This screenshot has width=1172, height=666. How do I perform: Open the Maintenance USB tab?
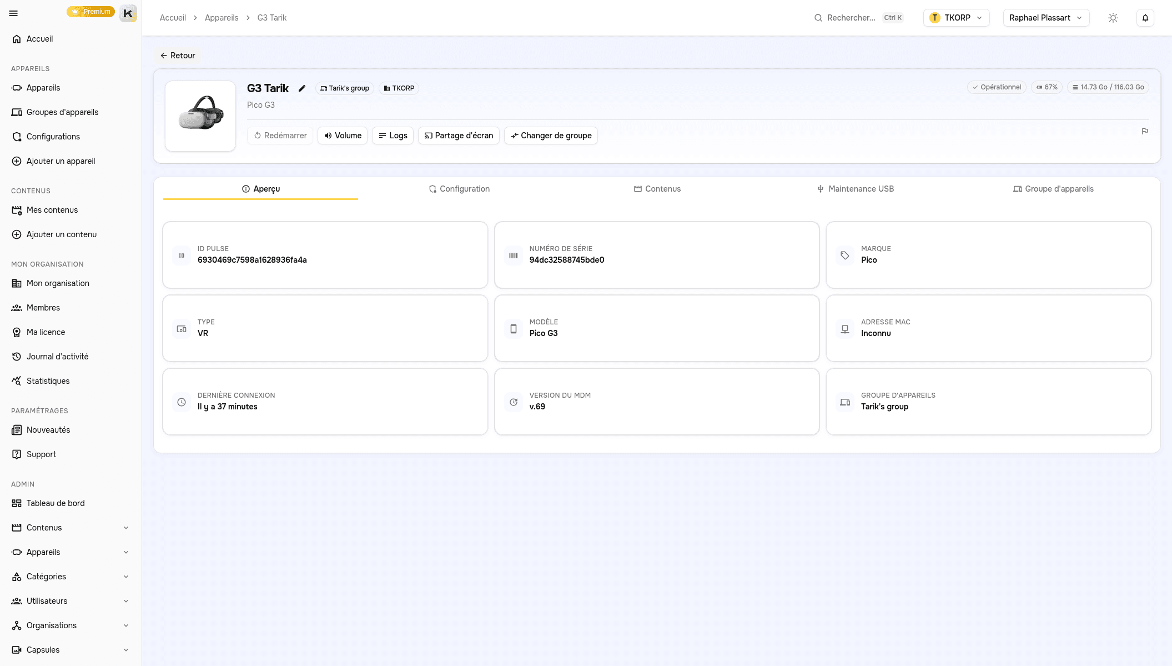(x=856, y=189)
